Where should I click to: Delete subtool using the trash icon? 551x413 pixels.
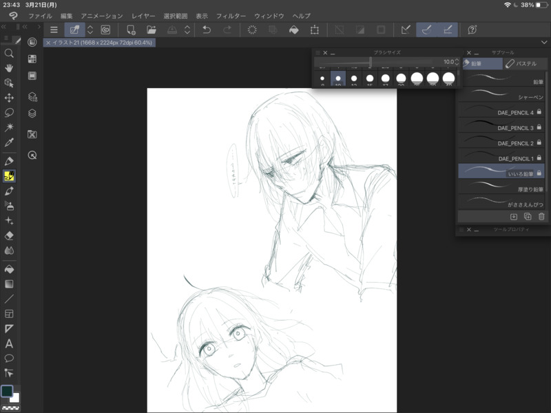[541, 216]
